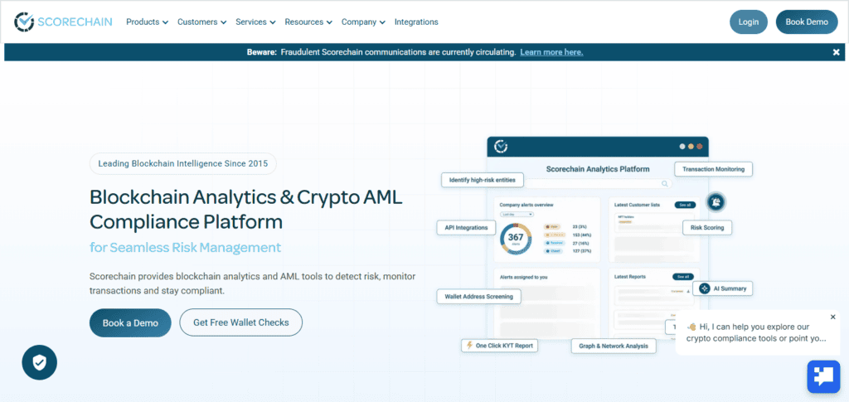This screenshot has width=849, height=402.
Task: Dismiss the chat greeting popup
Action: coord(832,317)
